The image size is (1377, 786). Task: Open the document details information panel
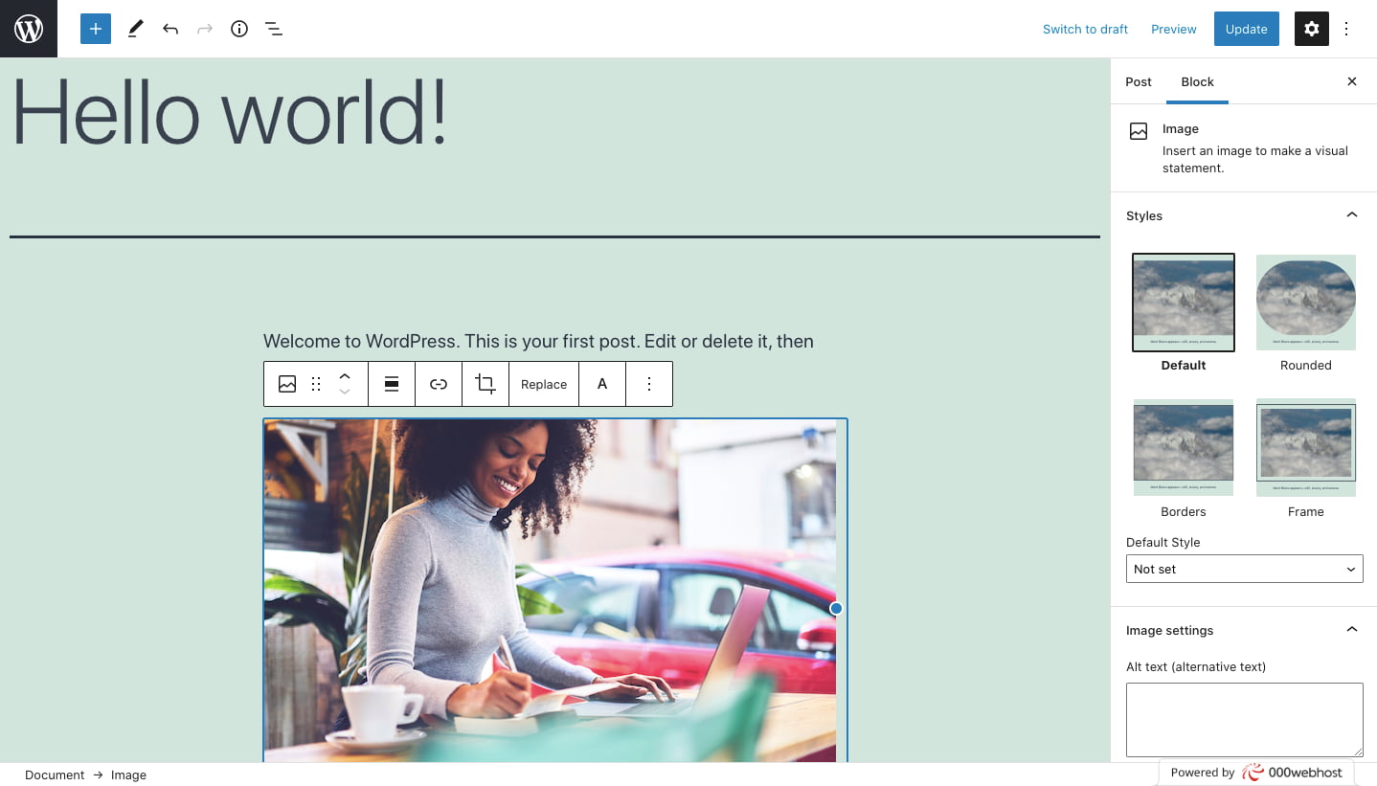tap(239, 29)
